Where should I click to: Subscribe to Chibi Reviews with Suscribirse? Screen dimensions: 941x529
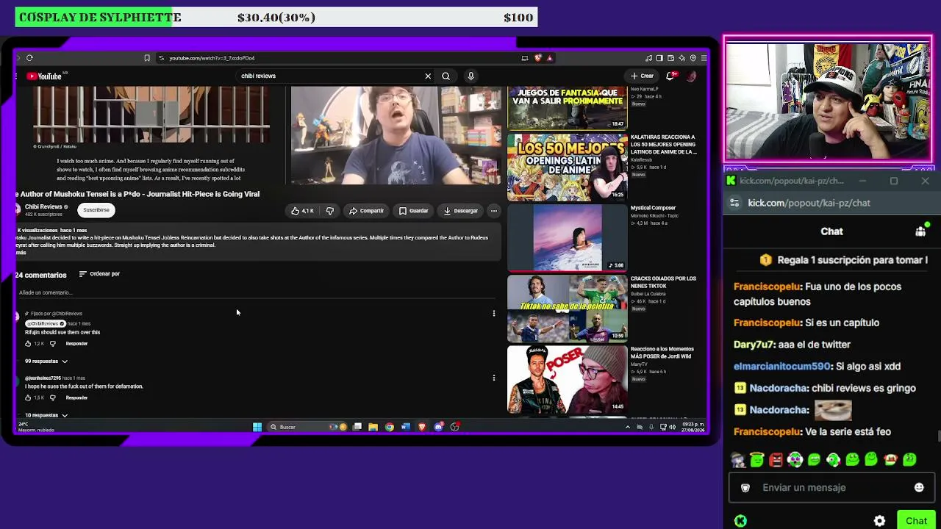click(96, 210)
